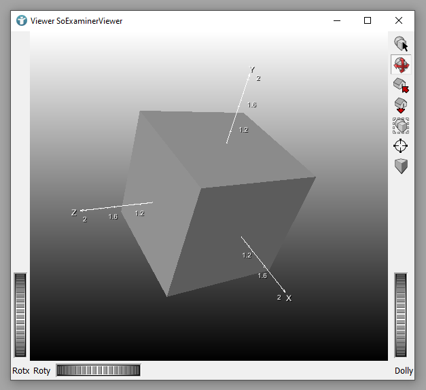Minimize the SoExaminerViewer window
This screenshot has width=426, height=390.
click(337, 20)
